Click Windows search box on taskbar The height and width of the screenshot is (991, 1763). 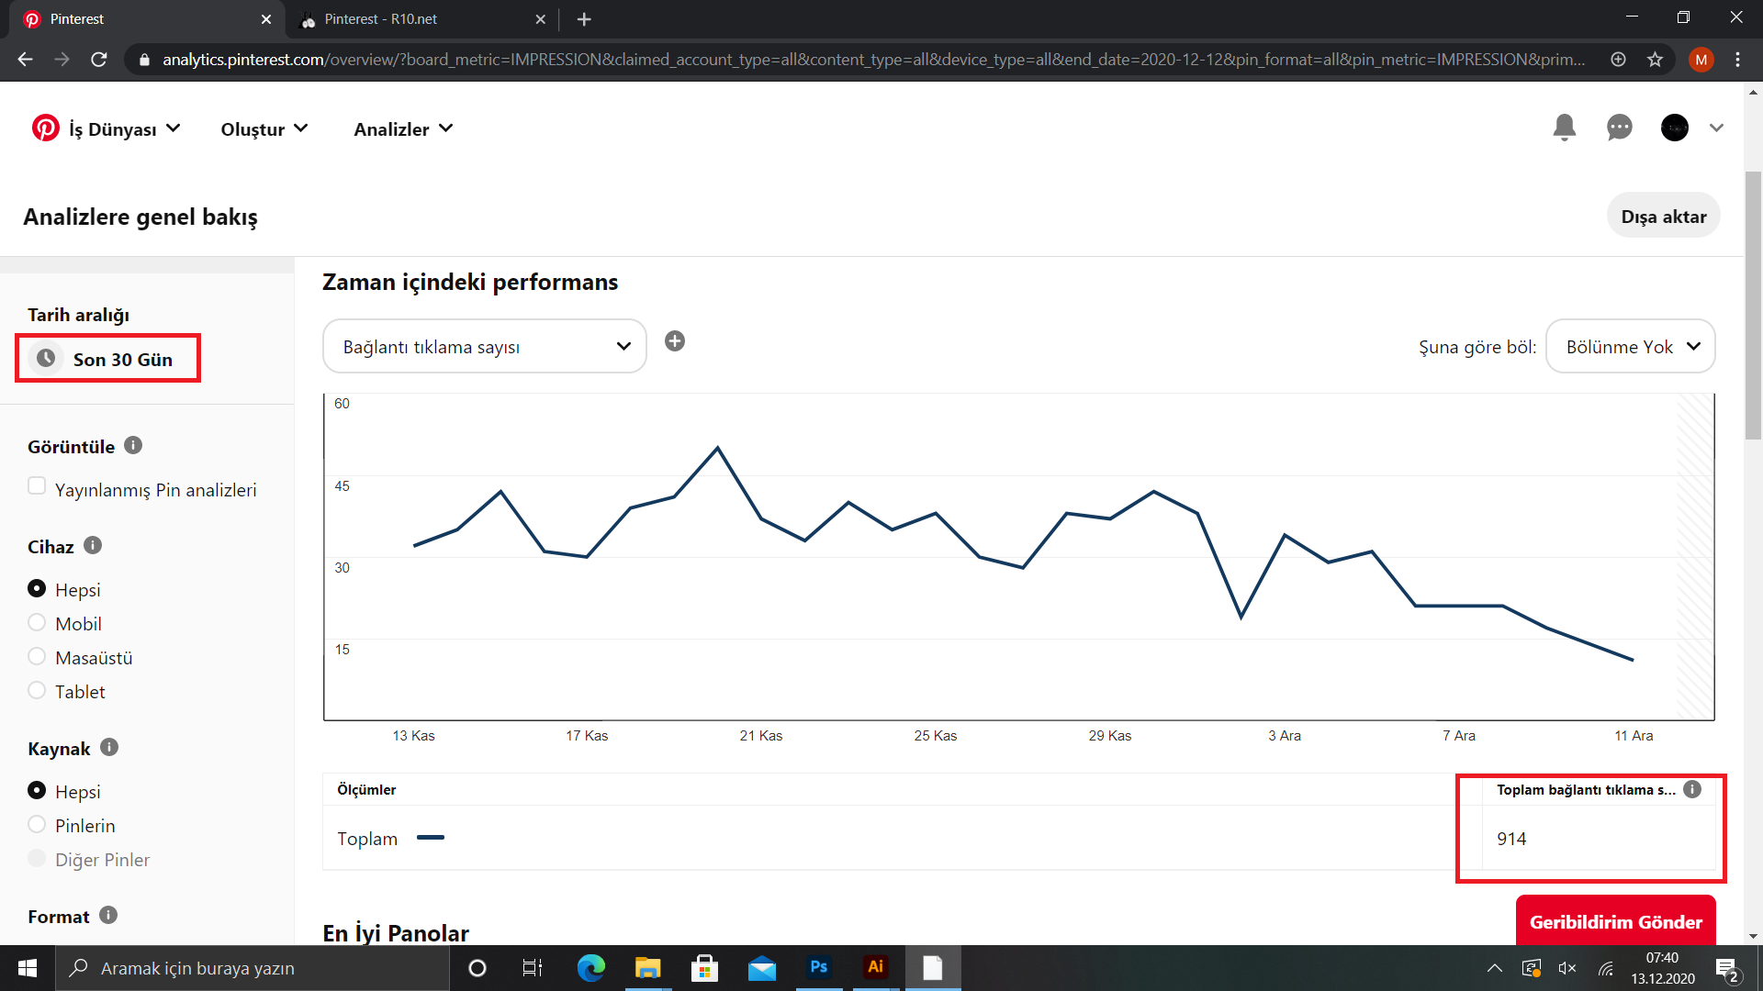coord(253,968)
